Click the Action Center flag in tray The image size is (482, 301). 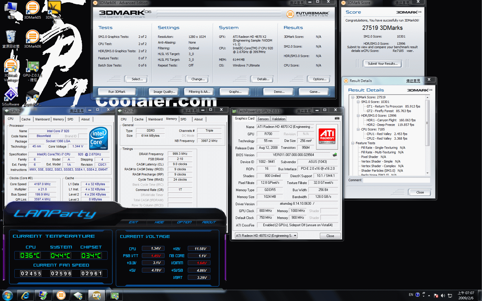[x=436, y=295]
